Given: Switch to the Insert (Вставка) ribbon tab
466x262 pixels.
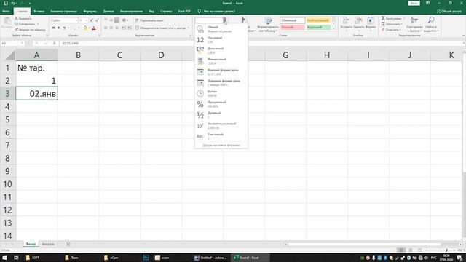Looking at the screenshot, I should [x=39, y=12].
